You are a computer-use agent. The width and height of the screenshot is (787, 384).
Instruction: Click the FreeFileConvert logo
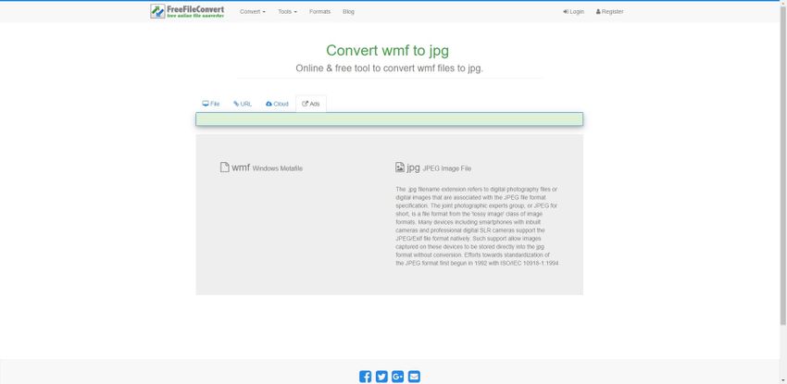187,12
